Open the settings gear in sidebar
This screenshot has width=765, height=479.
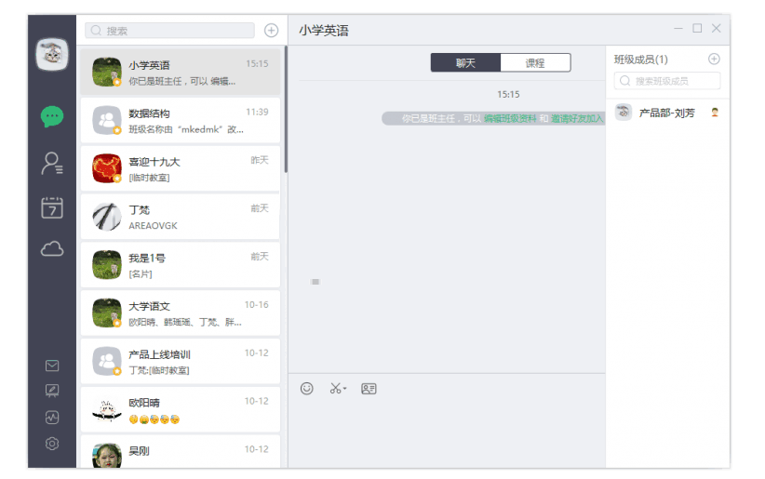tap(52, 444)
